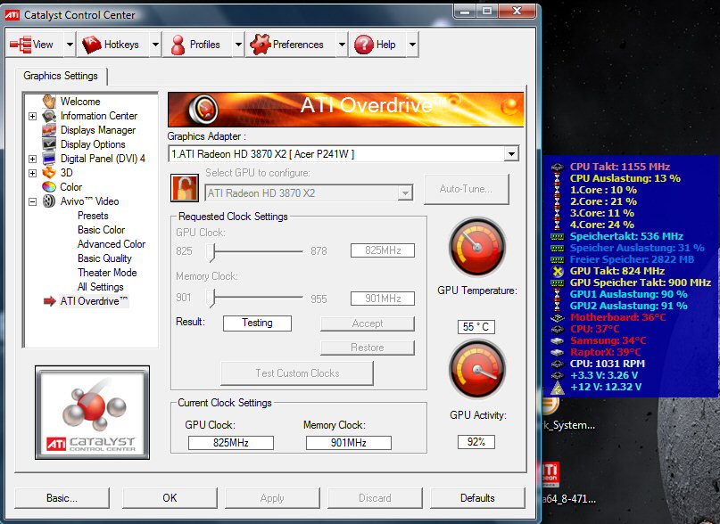Viewport: 720px width, 524px height.
Task: Click the ATI Catalyst logo thumbnail
Action: (x=92, y=413)
